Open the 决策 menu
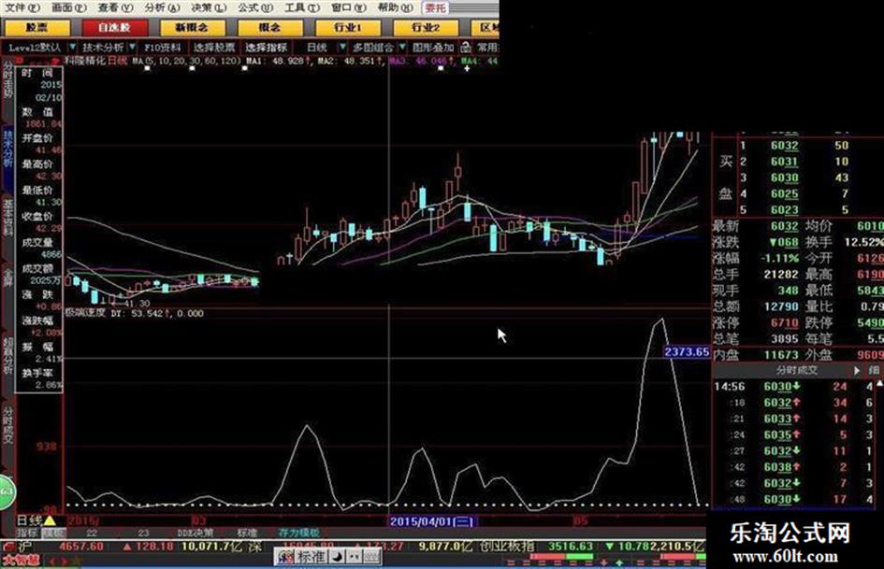Image resolution: width=884 pixels, height=569 pixels. pyautogui.click(x=208, y=7)
